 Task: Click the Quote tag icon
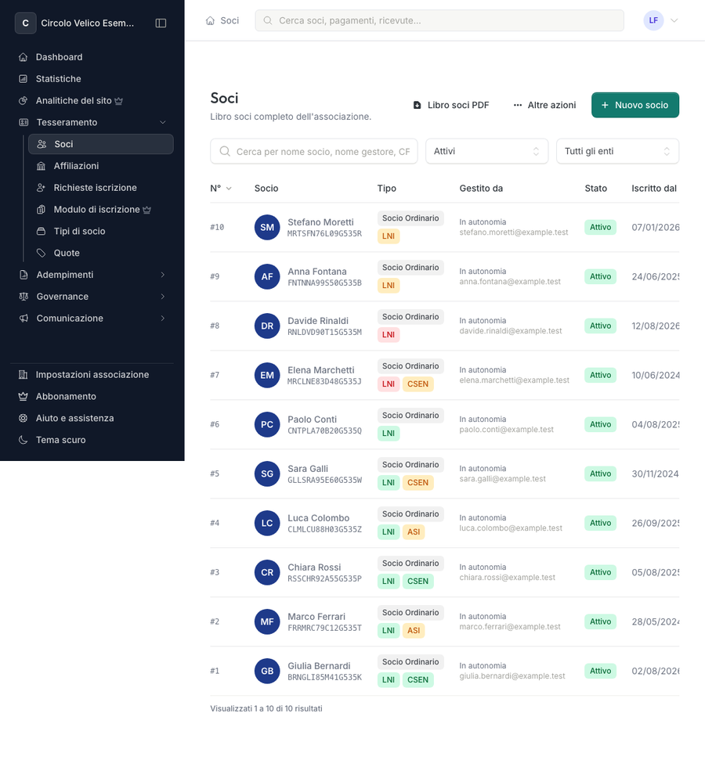(42, 254)
